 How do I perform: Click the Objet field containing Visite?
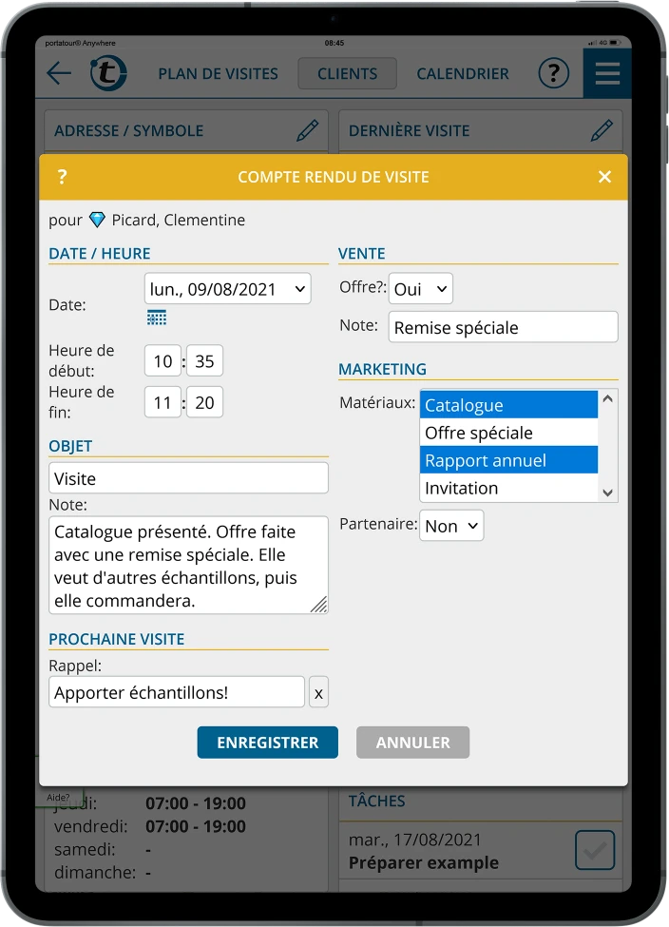click(188, 477)
